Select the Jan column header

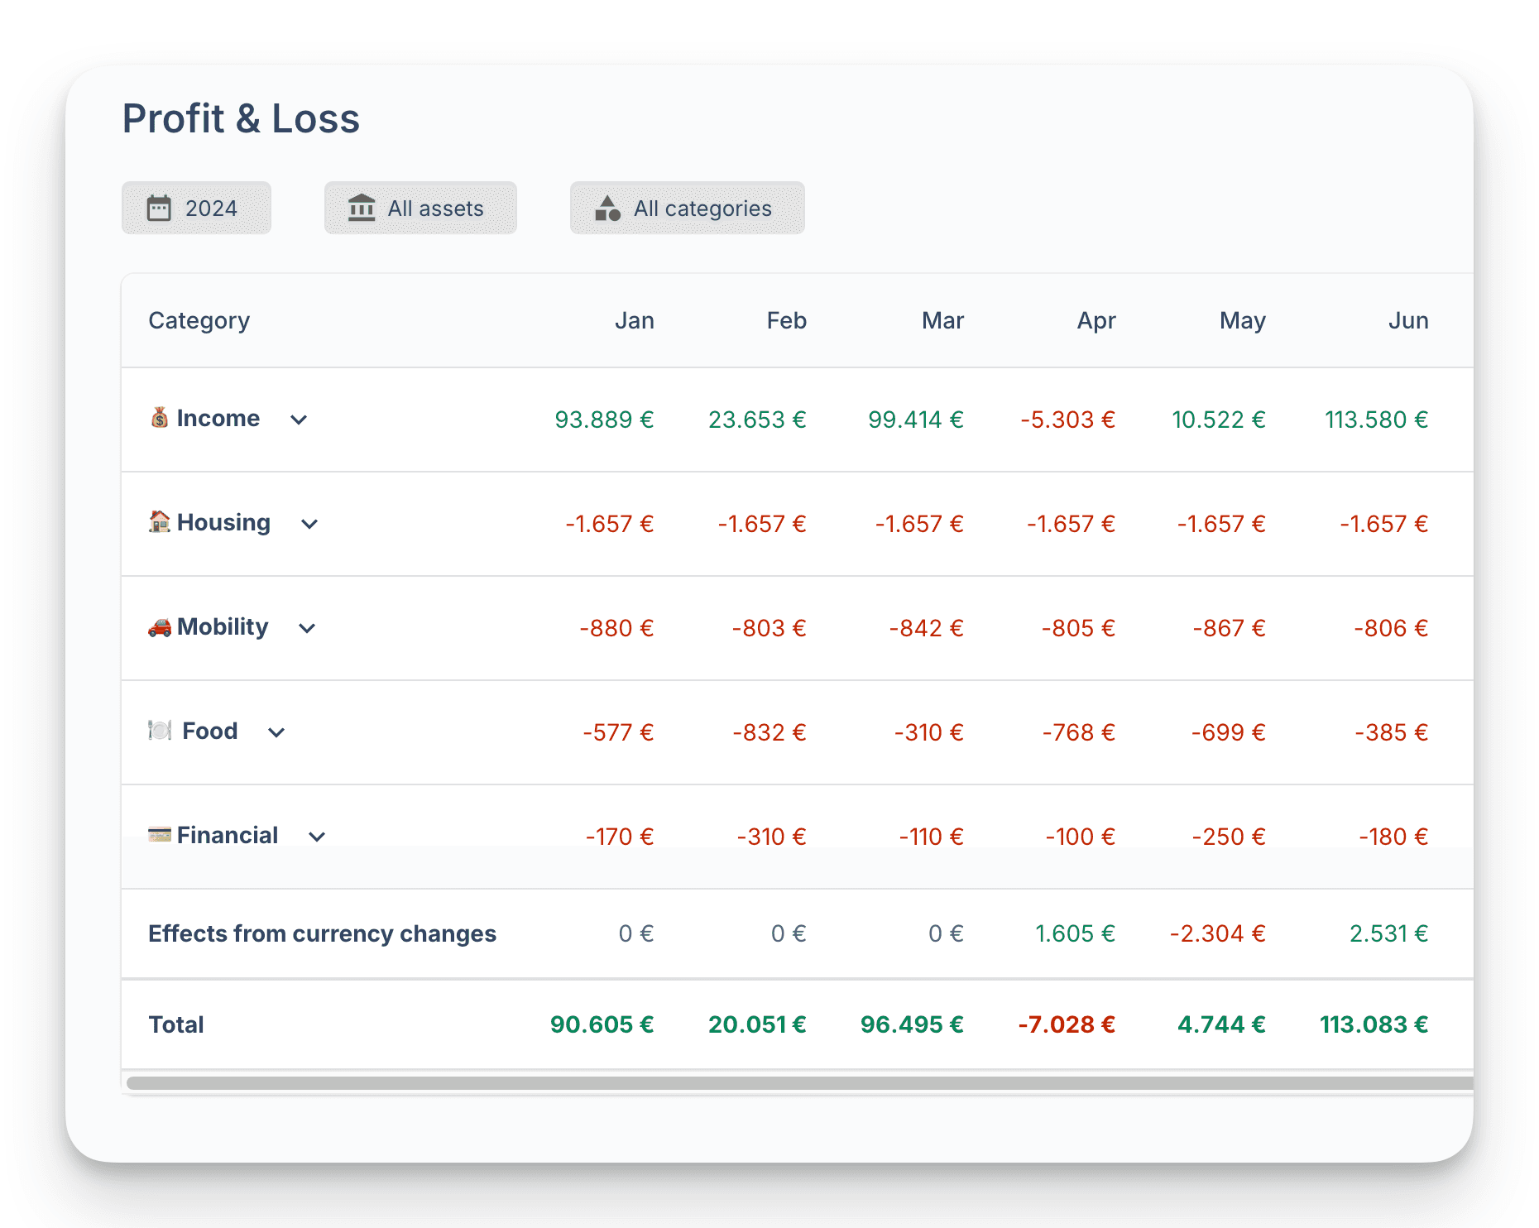point(634,321)
